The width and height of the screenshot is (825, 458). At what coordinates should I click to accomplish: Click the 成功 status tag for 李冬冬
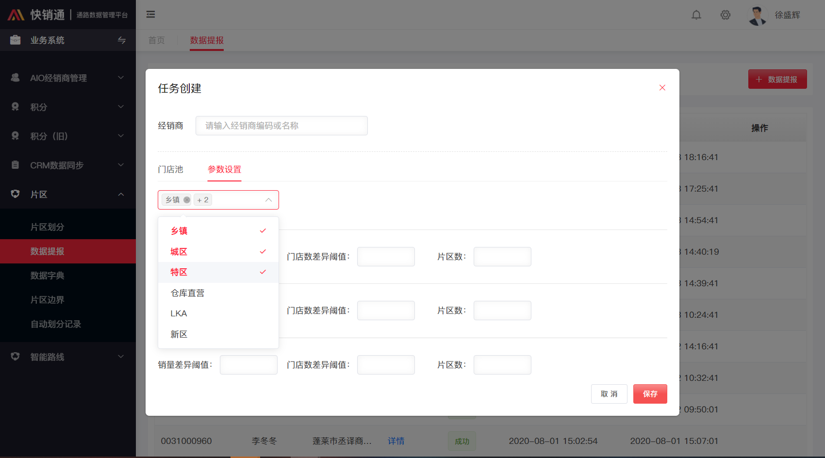[x=462, y=441]
